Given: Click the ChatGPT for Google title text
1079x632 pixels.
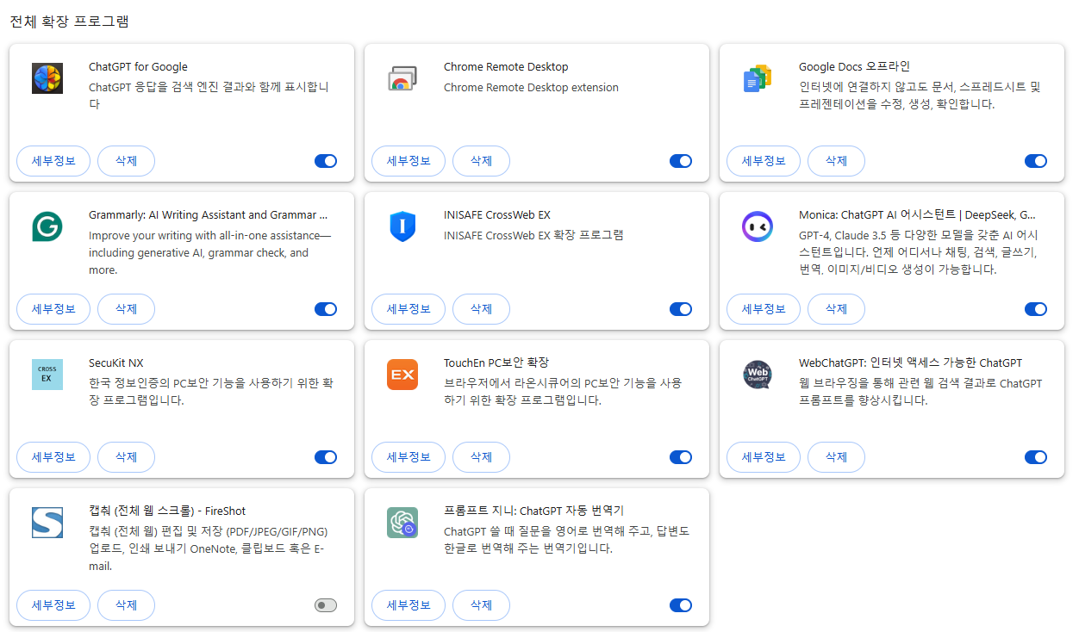Looking at the screenshot, I should tap(138, 67).
